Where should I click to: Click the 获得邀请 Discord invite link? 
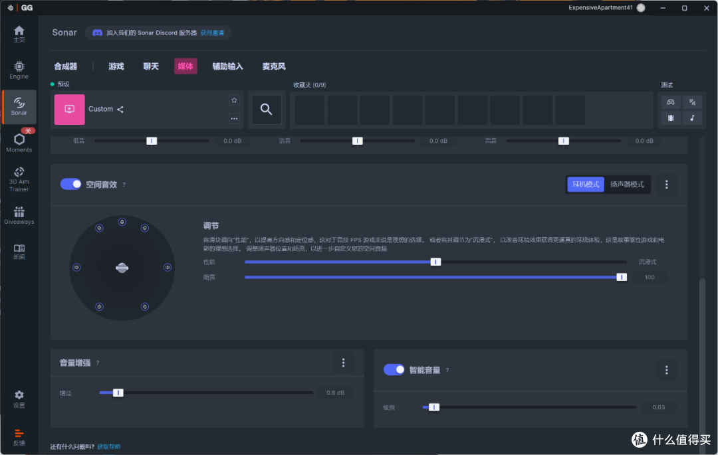point(212,33)
